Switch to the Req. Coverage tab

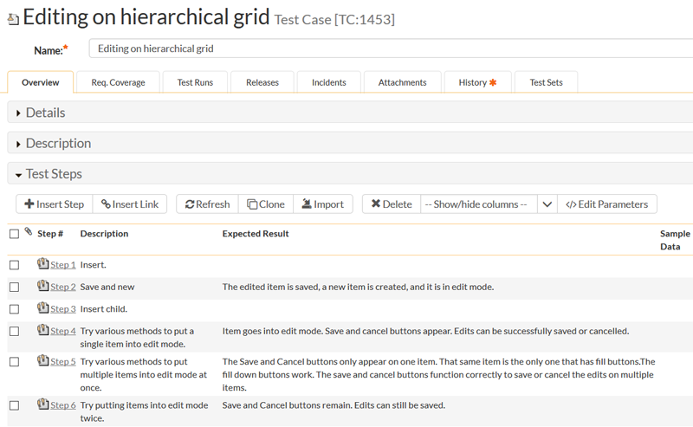[x=118, y=82]
